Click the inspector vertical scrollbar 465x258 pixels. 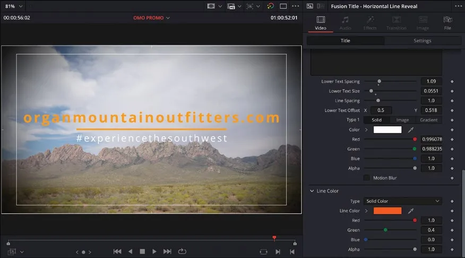click(463, 213)
